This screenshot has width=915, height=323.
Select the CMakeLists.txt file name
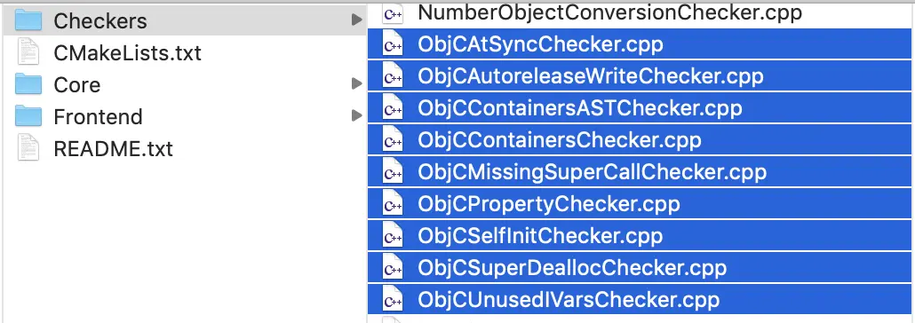127,53
